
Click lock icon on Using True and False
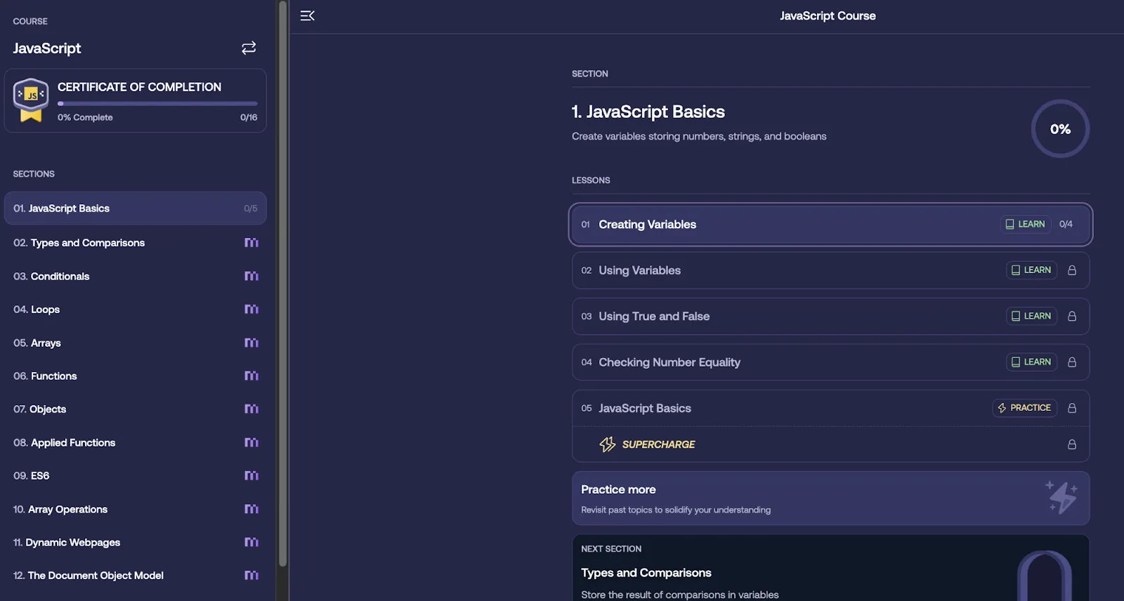pos(1072,316)
